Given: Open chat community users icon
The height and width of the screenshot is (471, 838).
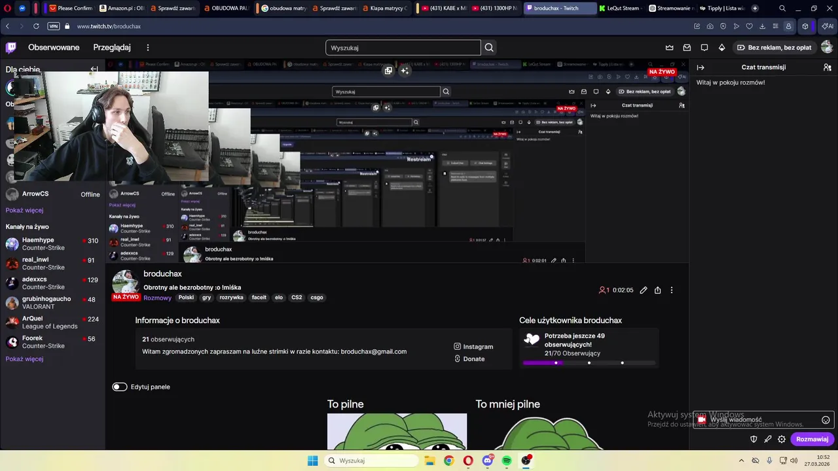Looking at the screenshot, I should point(828,67).
